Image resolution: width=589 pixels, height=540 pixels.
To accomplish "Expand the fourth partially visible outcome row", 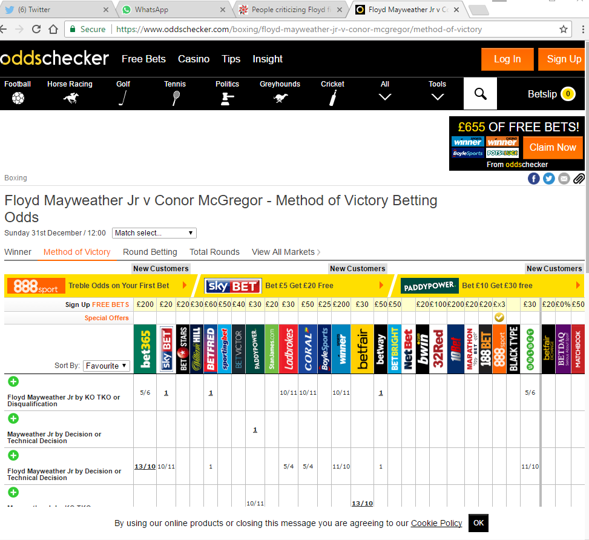I will [13, 492].
